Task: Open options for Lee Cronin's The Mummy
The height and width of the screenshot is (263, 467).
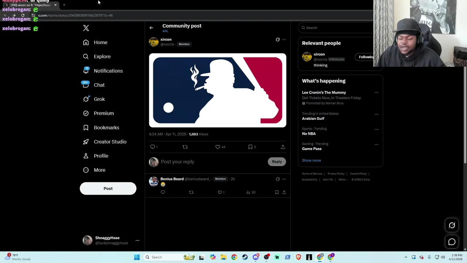Action: pos(377,92)
